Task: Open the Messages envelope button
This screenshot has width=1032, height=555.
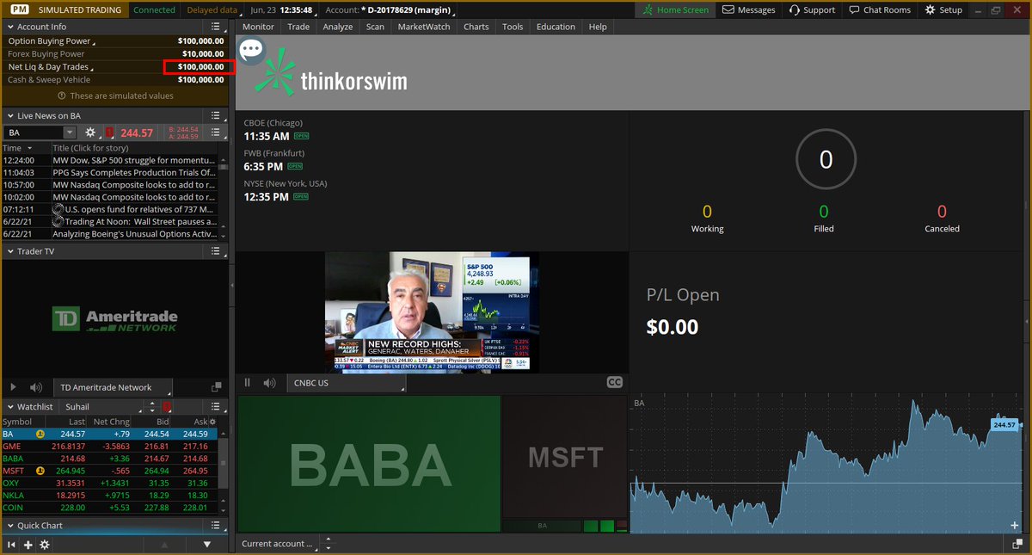Action: pyautogui.click(x=748, y=10)
